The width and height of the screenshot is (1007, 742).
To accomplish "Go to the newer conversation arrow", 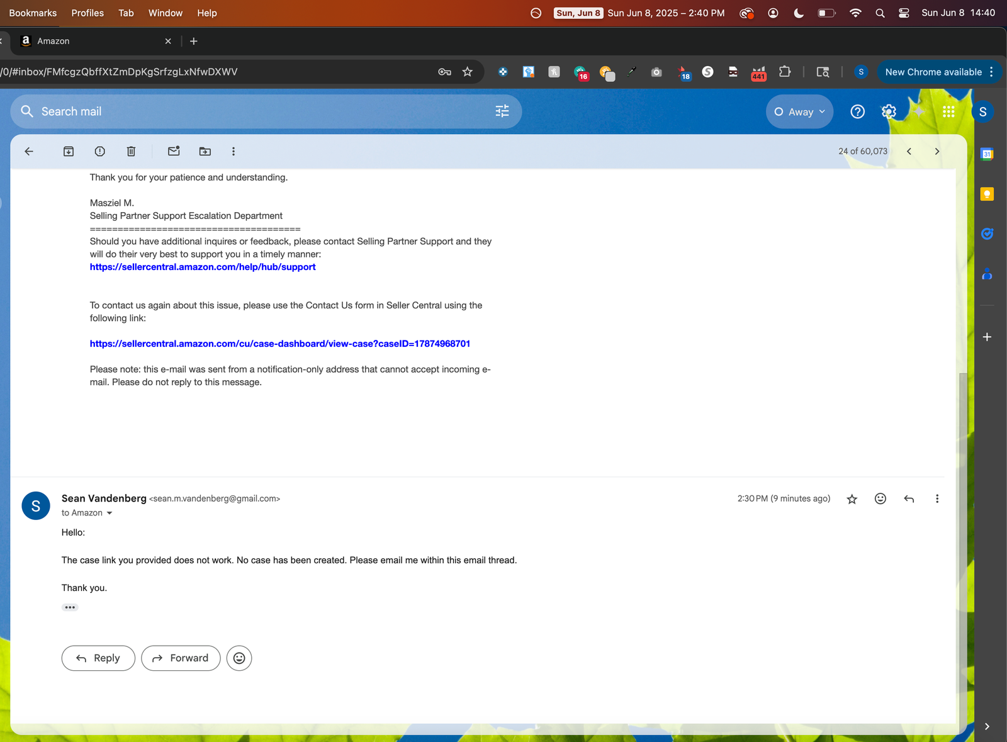I will tap(909, 151).
